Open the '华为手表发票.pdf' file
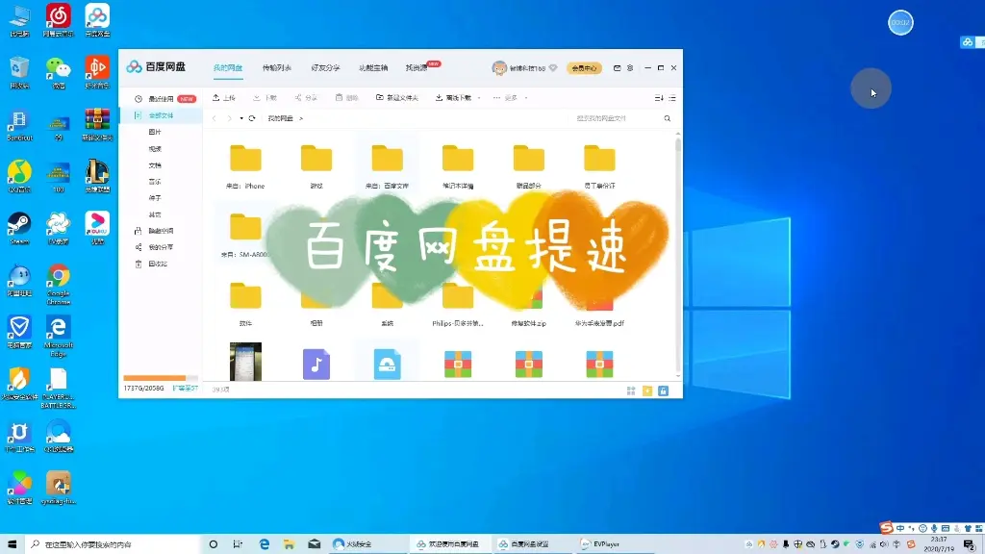This screenshot has height=554, width=985. (x=599, y=303)
